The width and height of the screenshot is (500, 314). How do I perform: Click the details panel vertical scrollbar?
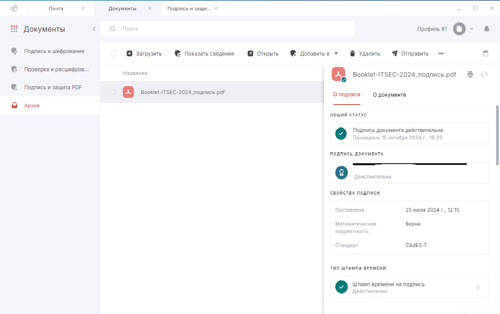[x=498, y=135]
